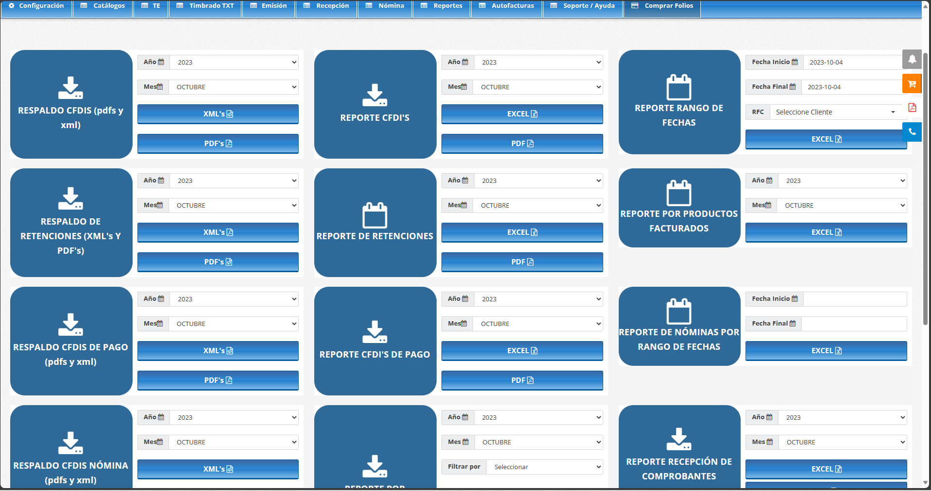Open the Timbrado TXT menu
The height and width of the screenshot is (491, 931).
[205, 6]
